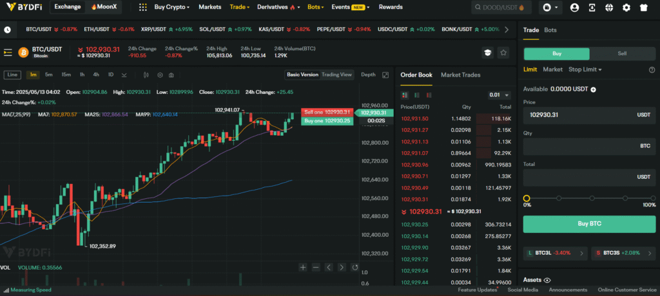Toggle the Line chart type

tap(12, 75)
